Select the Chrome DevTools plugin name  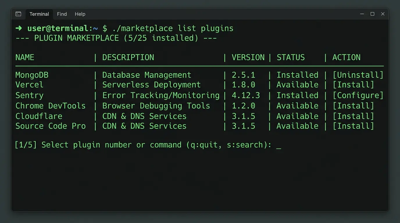[51, 106]
